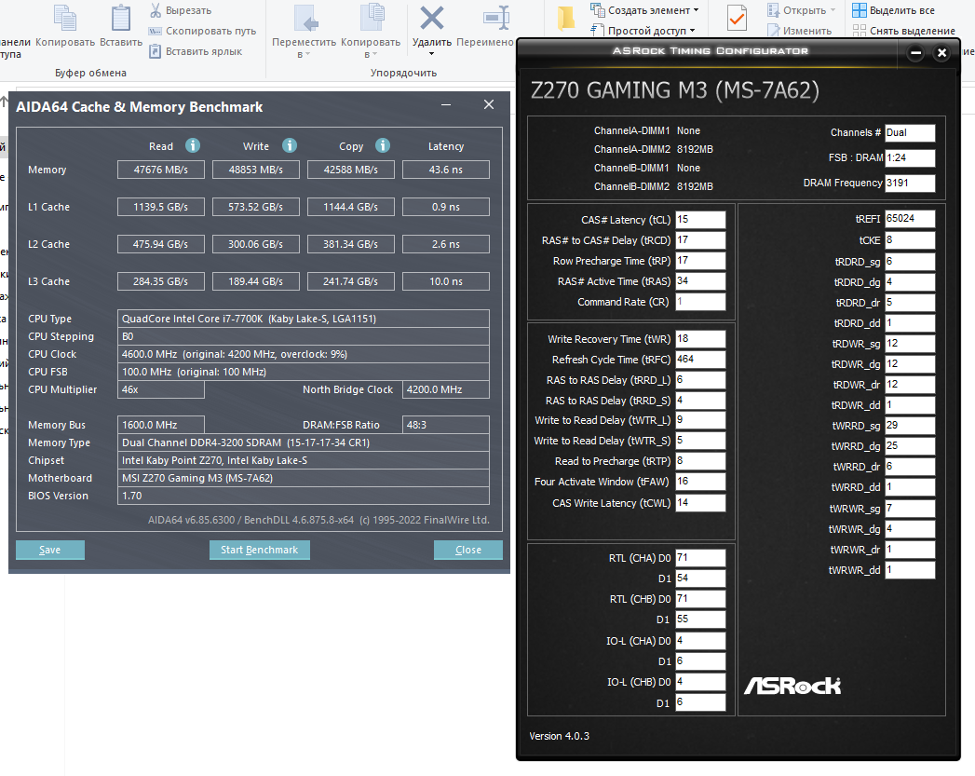The width and height of the screenshot is (975, 776).
Task: Click the Command Rate (CR) field
Action: coord(700,302)
